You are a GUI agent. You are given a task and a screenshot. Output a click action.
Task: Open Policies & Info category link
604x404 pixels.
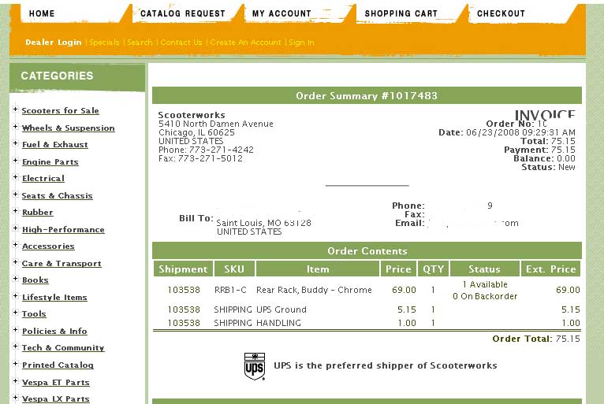click(54, 332)
